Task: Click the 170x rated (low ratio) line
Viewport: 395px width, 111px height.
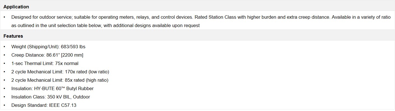Action: pyautogui.click(x=60, y=72)
